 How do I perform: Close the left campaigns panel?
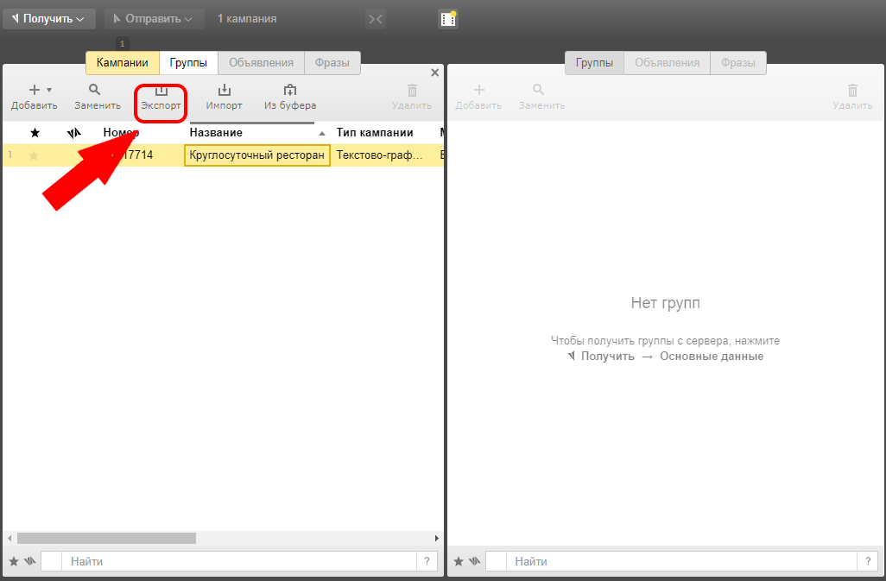(x=434, y=73)
